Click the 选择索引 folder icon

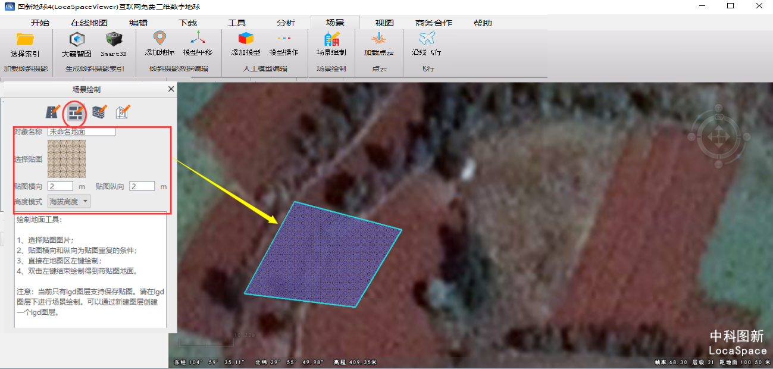pyautogui.click(x=25, y=40)
